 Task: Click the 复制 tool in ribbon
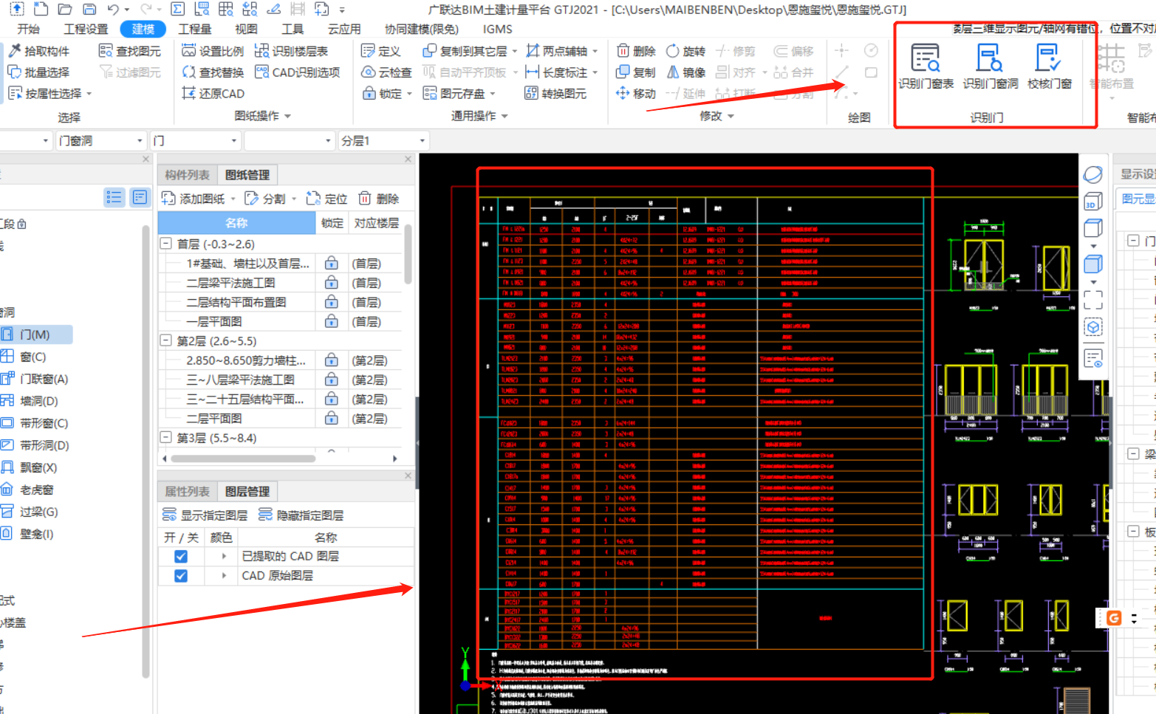pos(637,72)
